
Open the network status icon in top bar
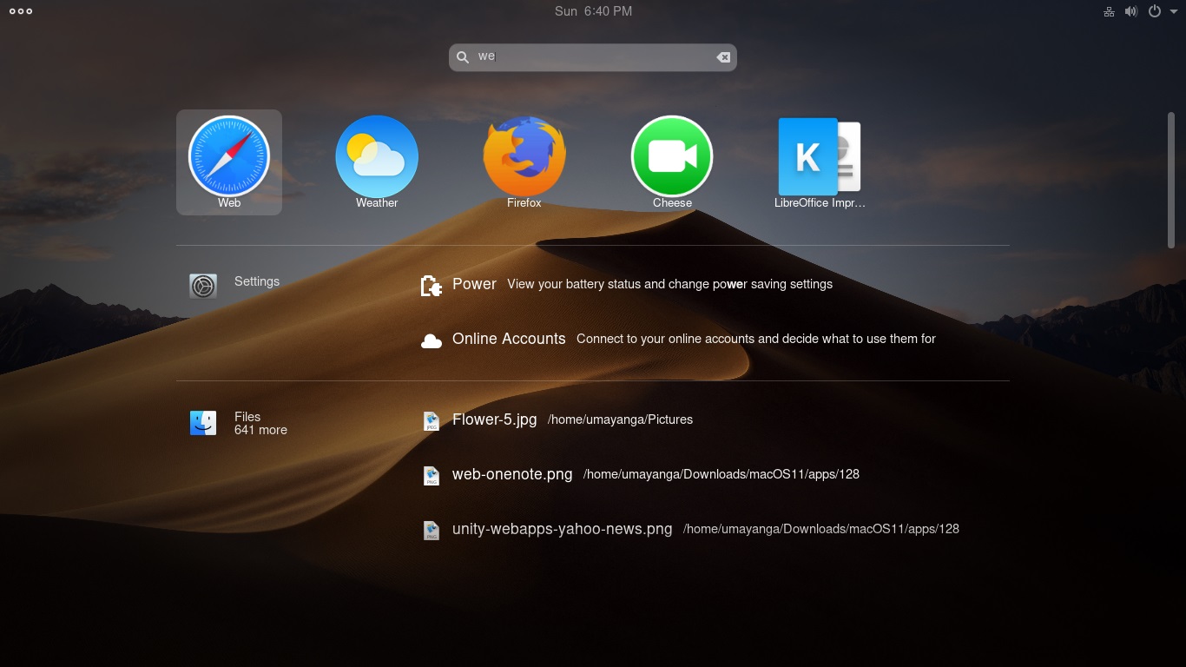1109,11
